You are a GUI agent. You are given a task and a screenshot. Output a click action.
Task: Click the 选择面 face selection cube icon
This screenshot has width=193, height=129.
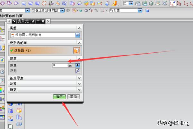76,50
